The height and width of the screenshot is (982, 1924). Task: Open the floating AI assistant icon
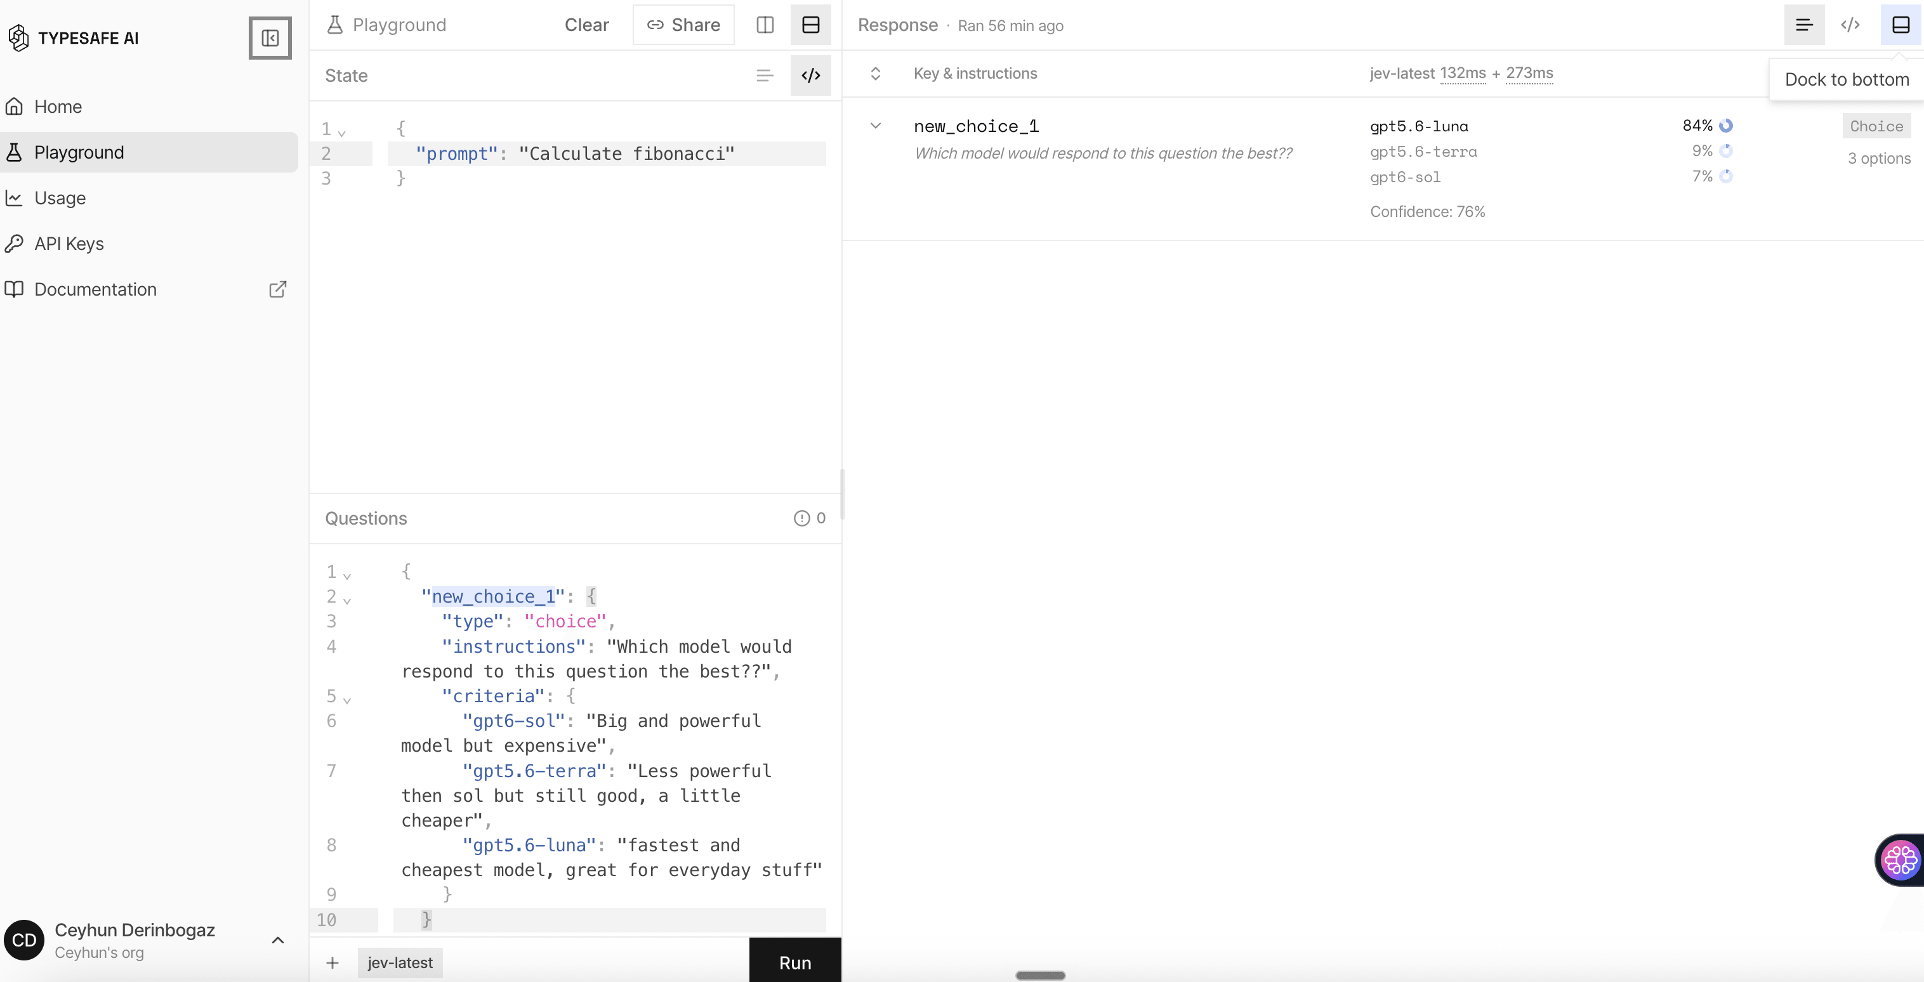1900,860
